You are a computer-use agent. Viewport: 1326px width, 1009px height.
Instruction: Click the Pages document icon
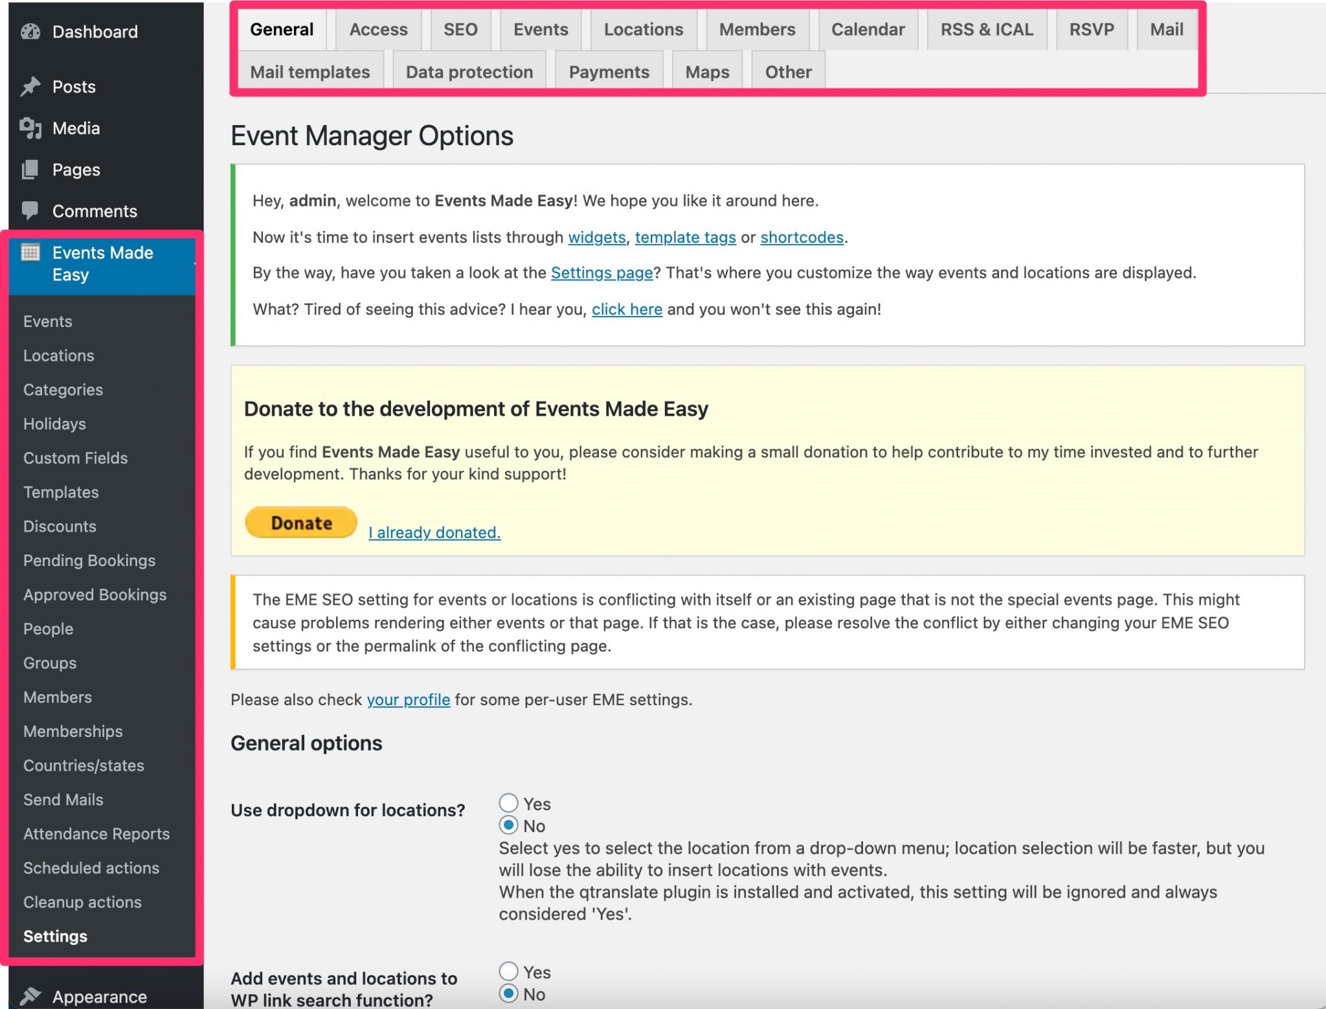pos(30,170)
